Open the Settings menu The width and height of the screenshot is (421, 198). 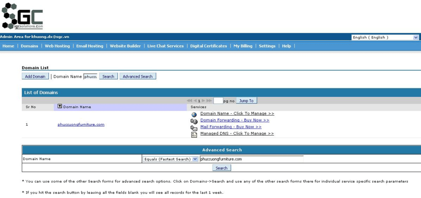pyautogui.click(x=267, y=46)
